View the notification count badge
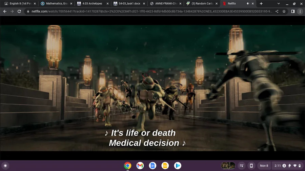 284,166
